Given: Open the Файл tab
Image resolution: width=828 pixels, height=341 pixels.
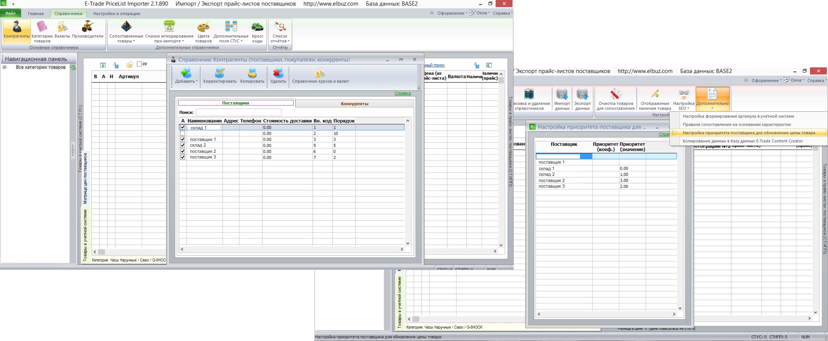Looking at the screenshot, I should [11, 13].
